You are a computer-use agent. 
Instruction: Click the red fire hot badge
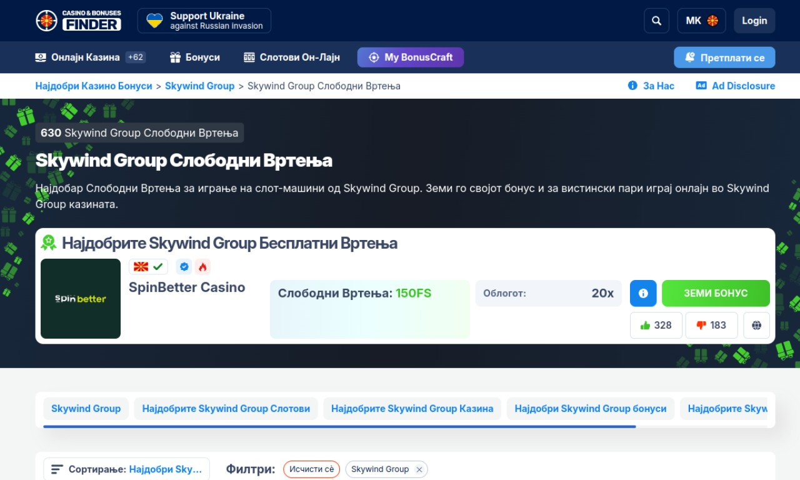pyautogui.click(x=202, y=267)
